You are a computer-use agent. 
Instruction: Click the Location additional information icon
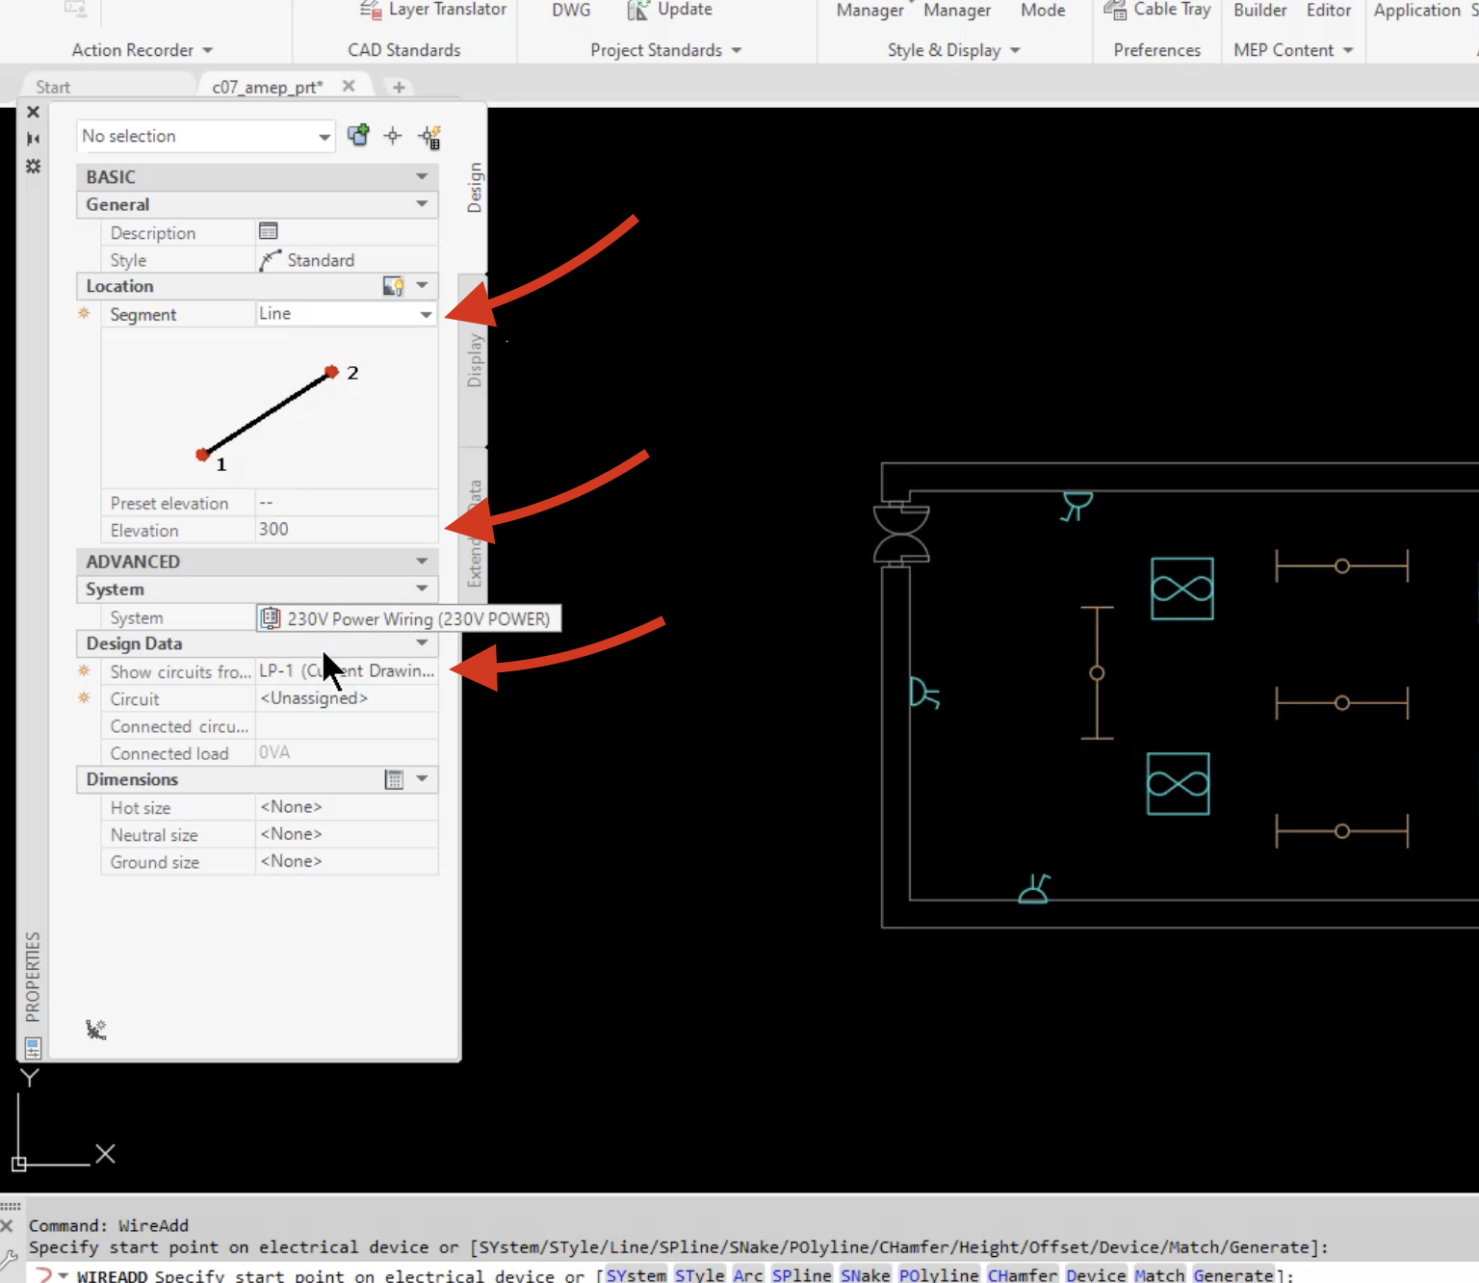392,285
